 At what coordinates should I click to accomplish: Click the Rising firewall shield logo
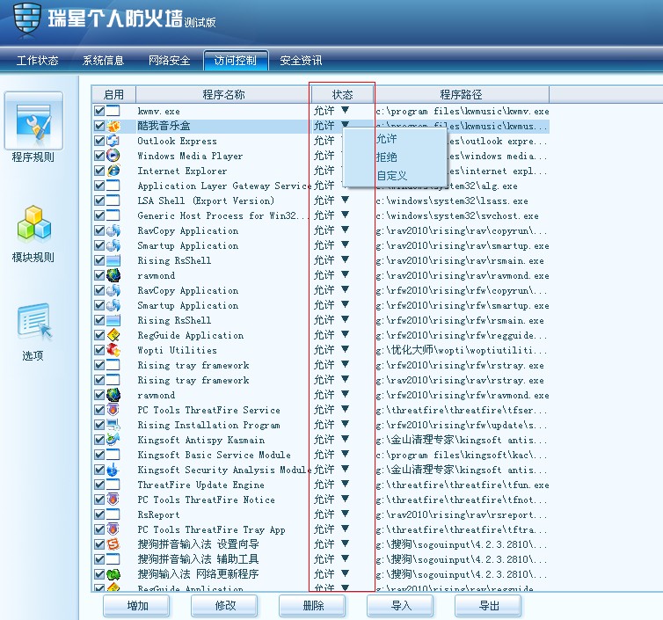click(x=27, y=19)
